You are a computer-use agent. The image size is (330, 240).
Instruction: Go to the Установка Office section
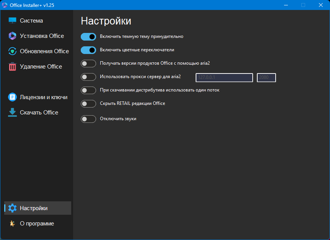[38, 36]
